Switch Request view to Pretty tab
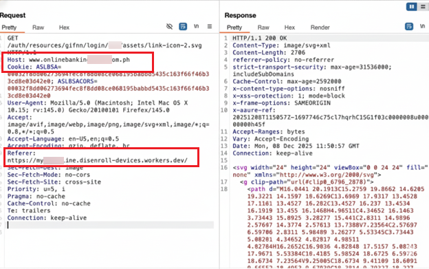This screenshot has height=269, width=429. [x=9, y=28]
